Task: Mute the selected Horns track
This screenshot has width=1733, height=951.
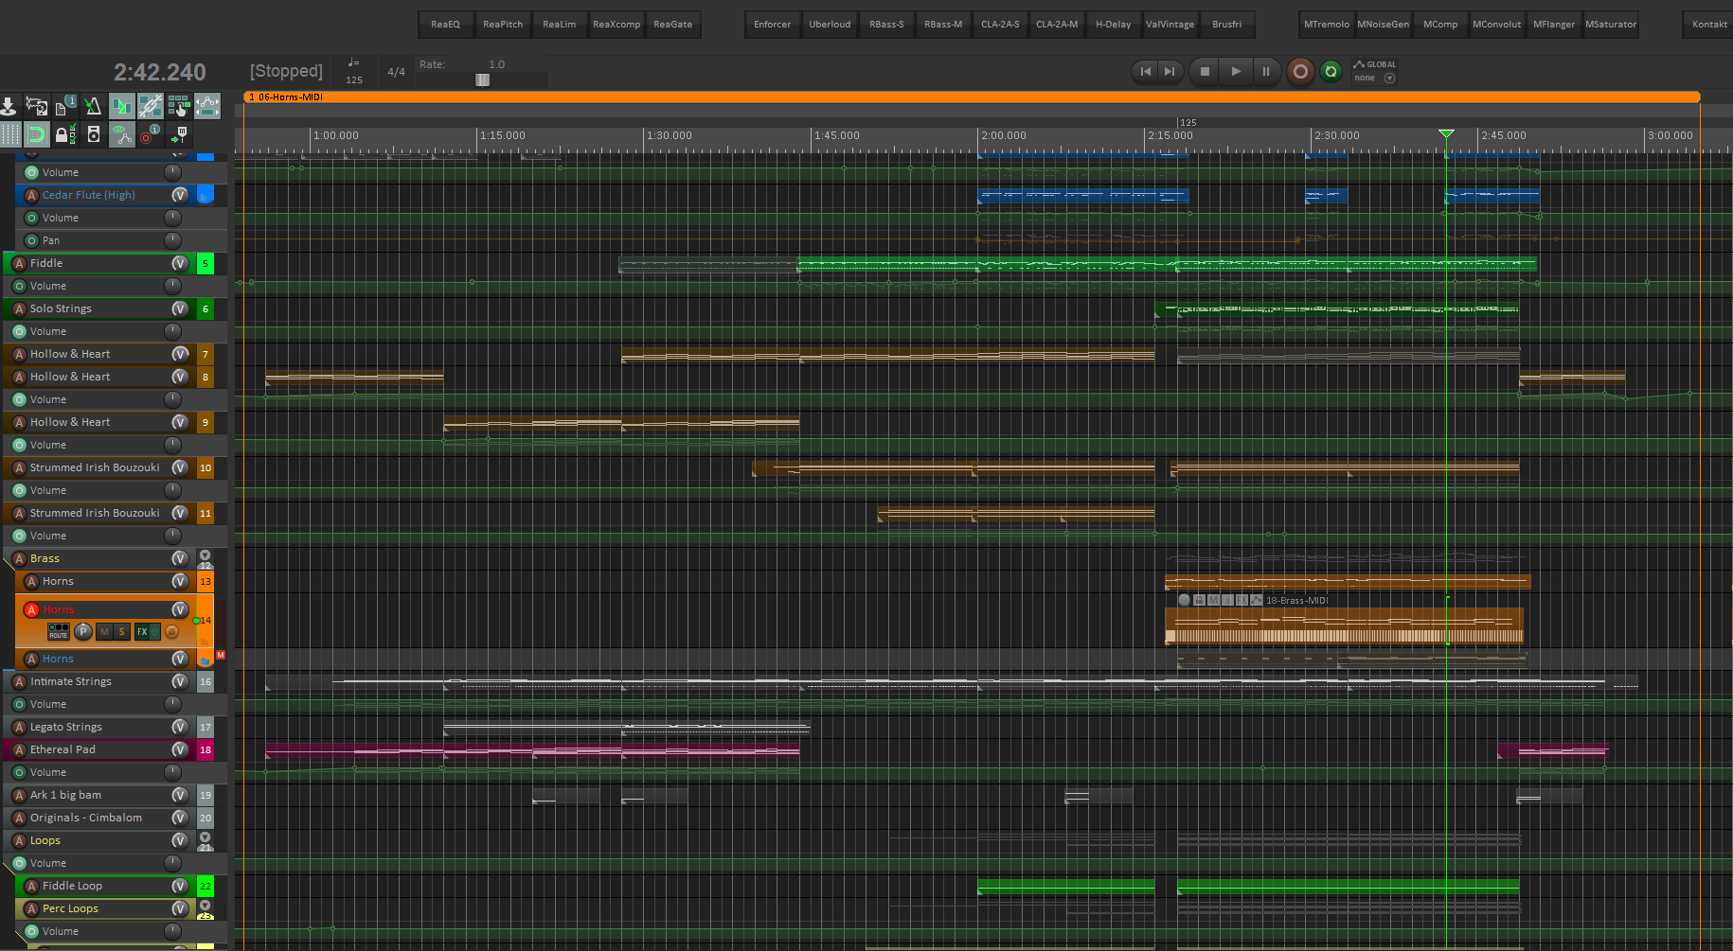Action: [104, 631]
